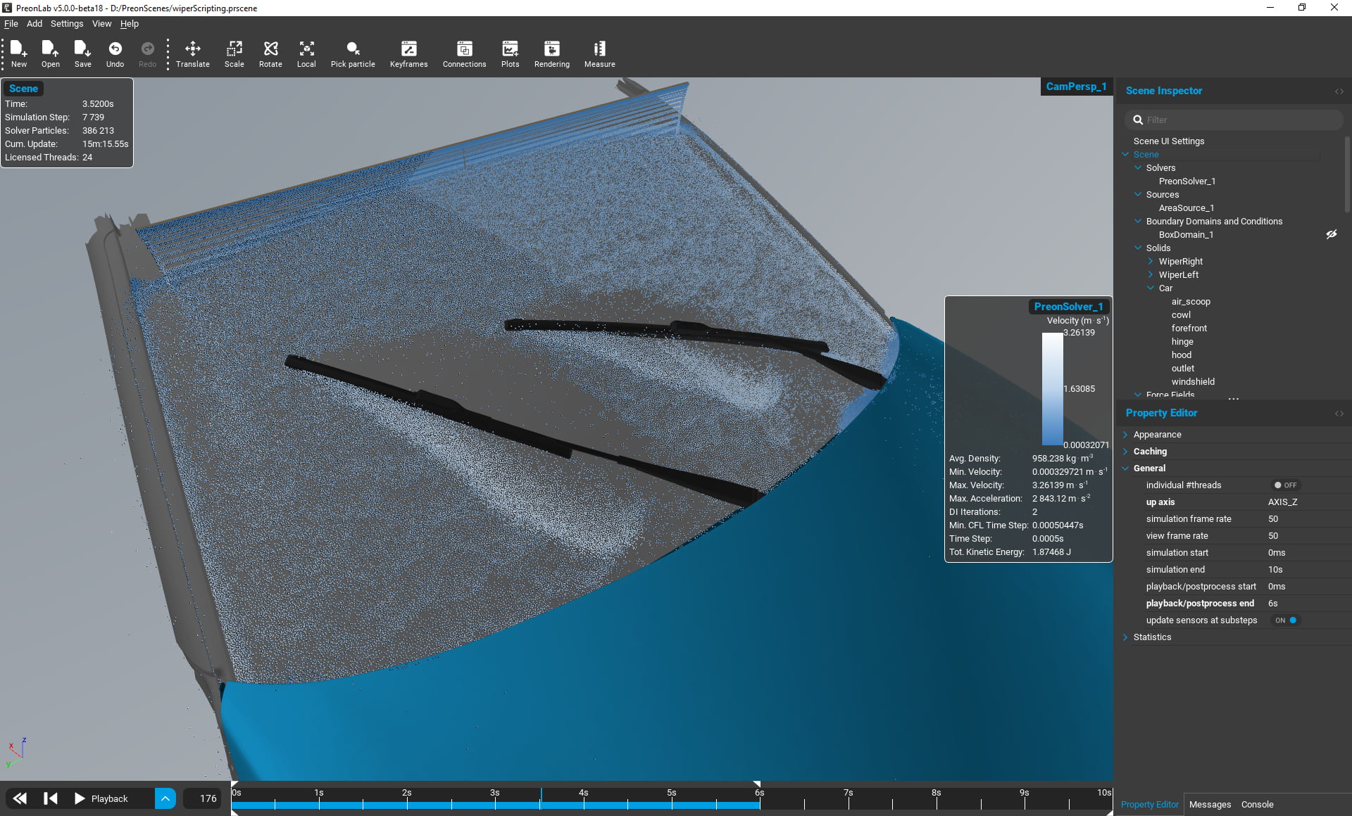Image resolution: width=1352 pixels, height=816 pixels.
Task: Disable update sensors at substeps
Action: pyautogui.click(x=1284, y=620)
